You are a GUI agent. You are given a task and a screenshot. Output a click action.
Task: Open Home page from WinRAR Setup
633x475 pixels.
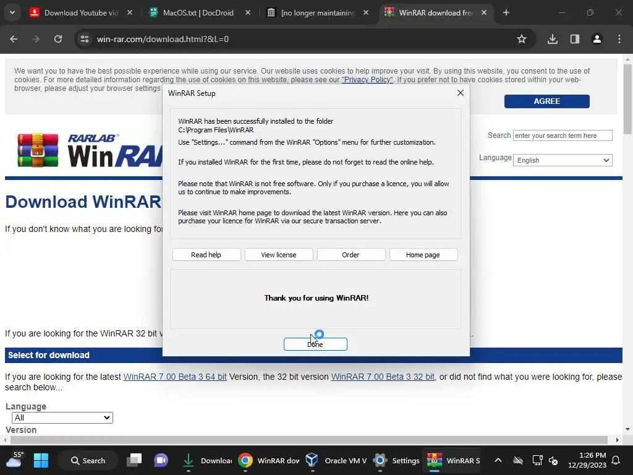423,255
